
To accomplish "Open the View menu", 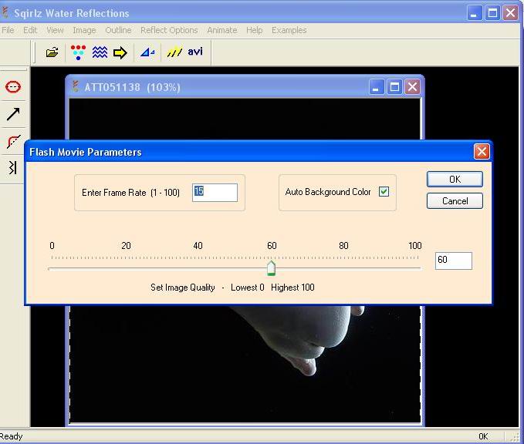I will [x=55, y=30].
